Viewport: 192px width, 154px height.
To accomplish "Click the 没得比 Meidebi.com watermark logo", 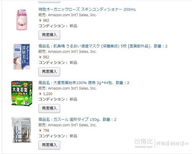I will point(143,143).
